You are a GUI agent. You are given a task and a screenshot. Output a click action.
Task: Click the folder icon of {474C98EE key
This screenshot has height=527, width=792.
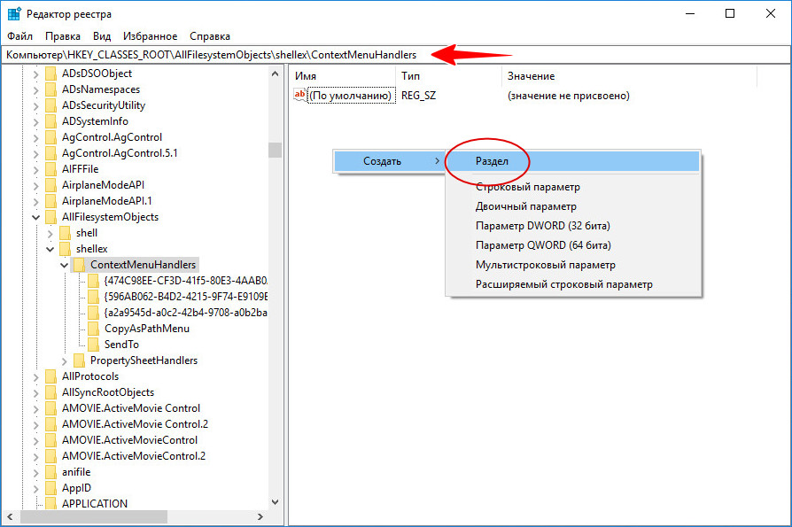93,281
